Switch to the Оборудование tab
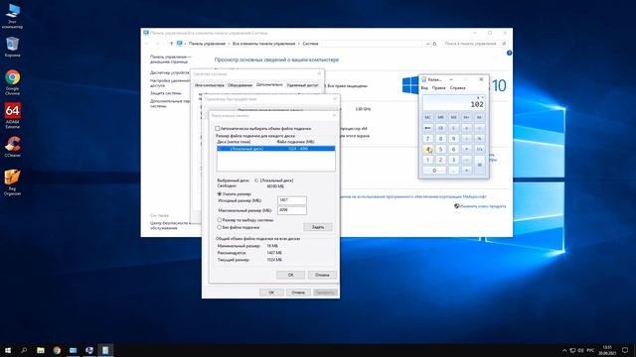Viewport: 636px width, 357px height. click(x=239, y=85)
